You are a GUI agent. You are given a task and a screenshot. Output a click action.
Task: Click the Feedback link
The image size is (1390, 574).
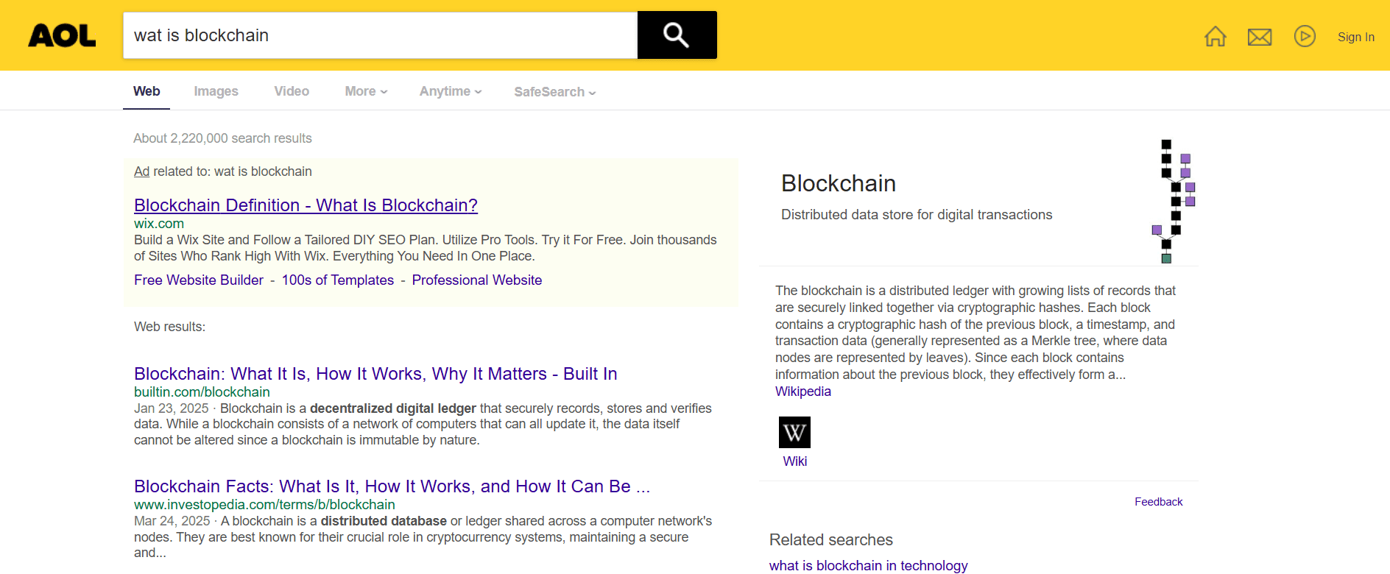(1158, 502)
